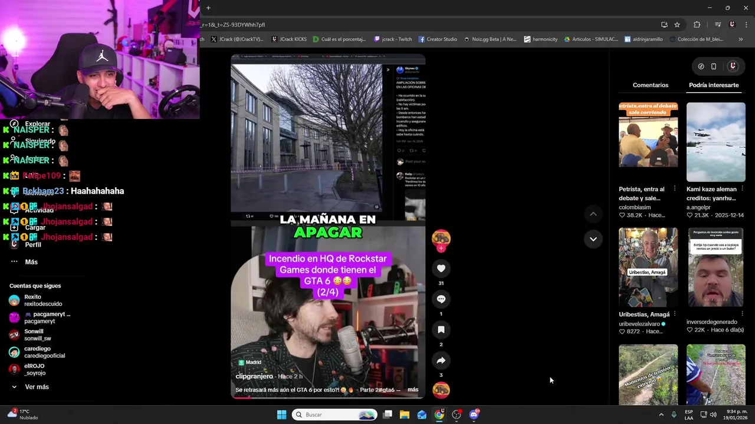Screen dimensions: 755x424
Task: Open Sonwill account in followed list
Action: point(31,335)
